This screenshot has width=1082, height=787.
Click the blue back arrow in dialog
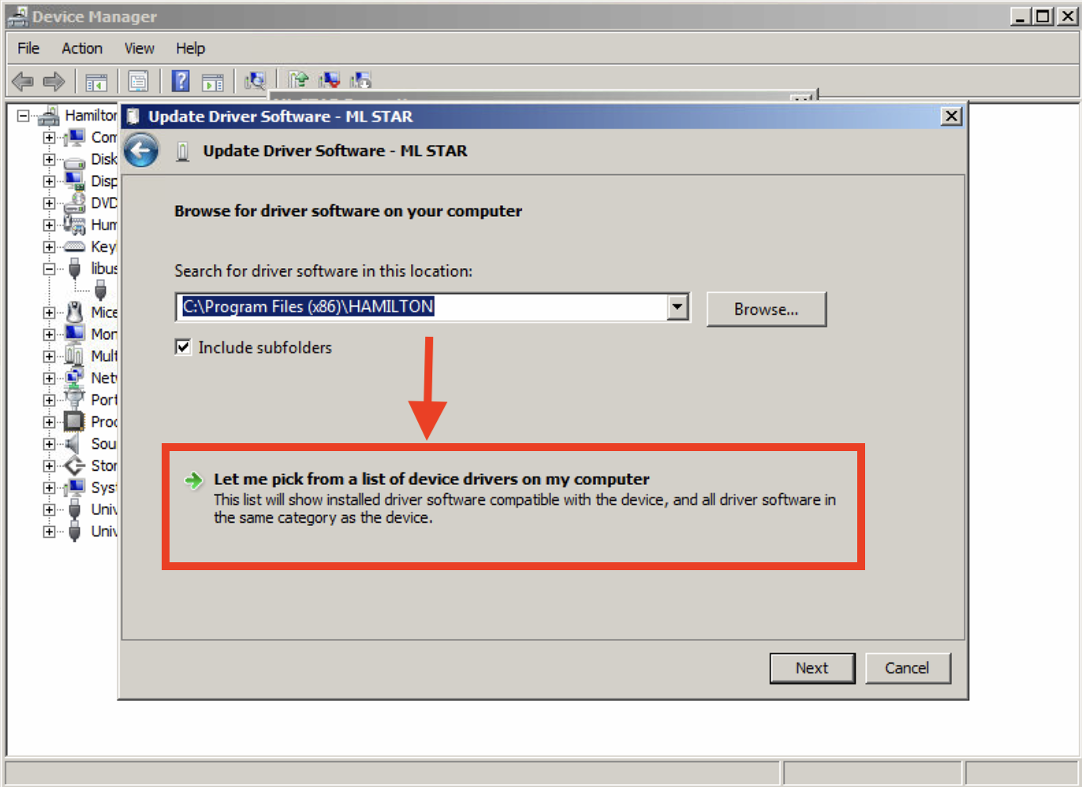[141, 151]
